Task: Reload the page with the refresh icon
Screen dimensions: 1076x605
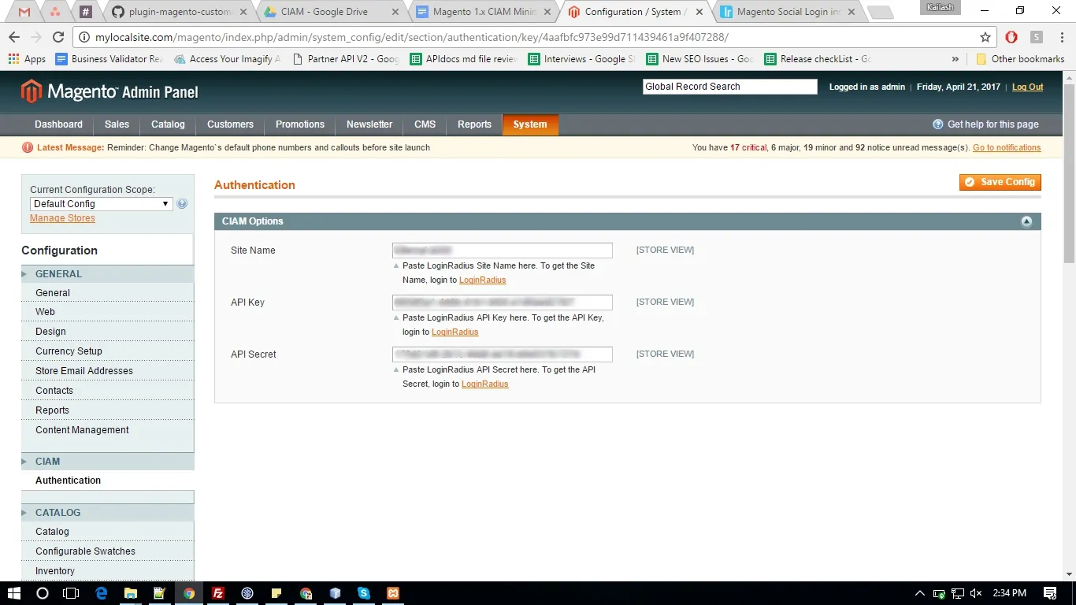Action: [58, 37]
